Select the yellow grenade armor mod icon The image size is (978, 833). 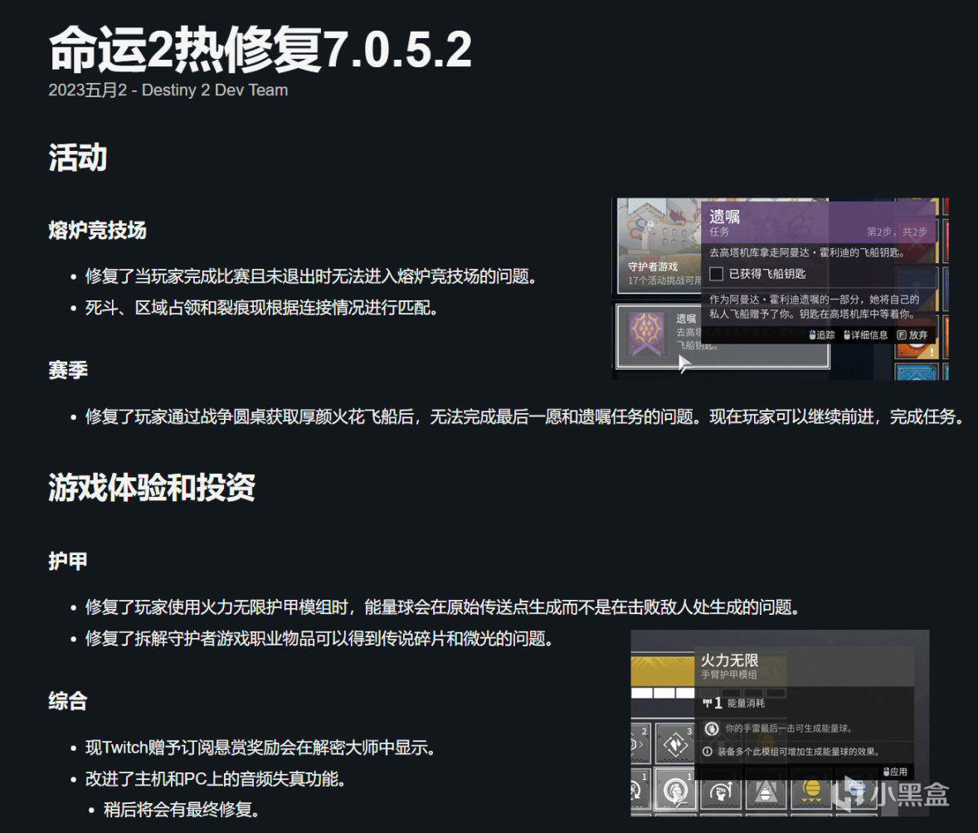coord(810,793)
